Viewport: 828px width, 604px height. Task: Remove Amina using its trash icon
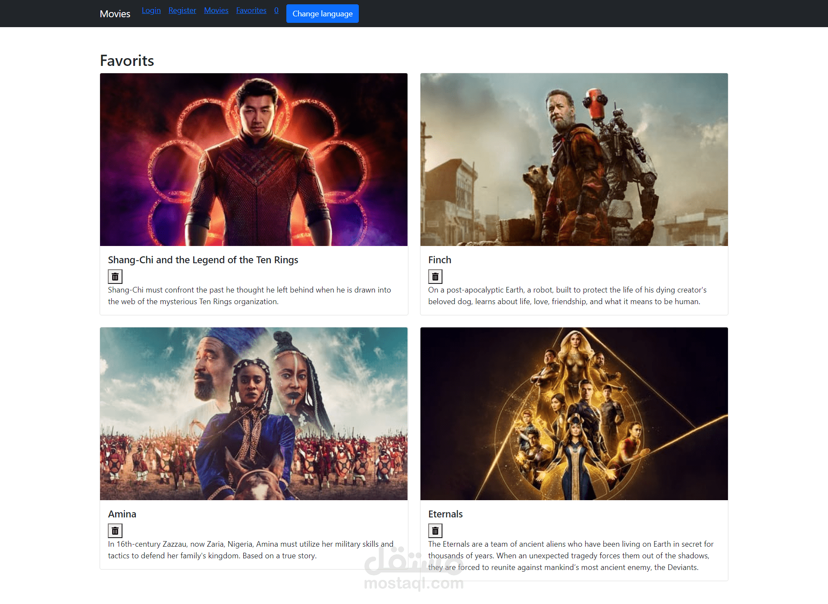point(115,531)
